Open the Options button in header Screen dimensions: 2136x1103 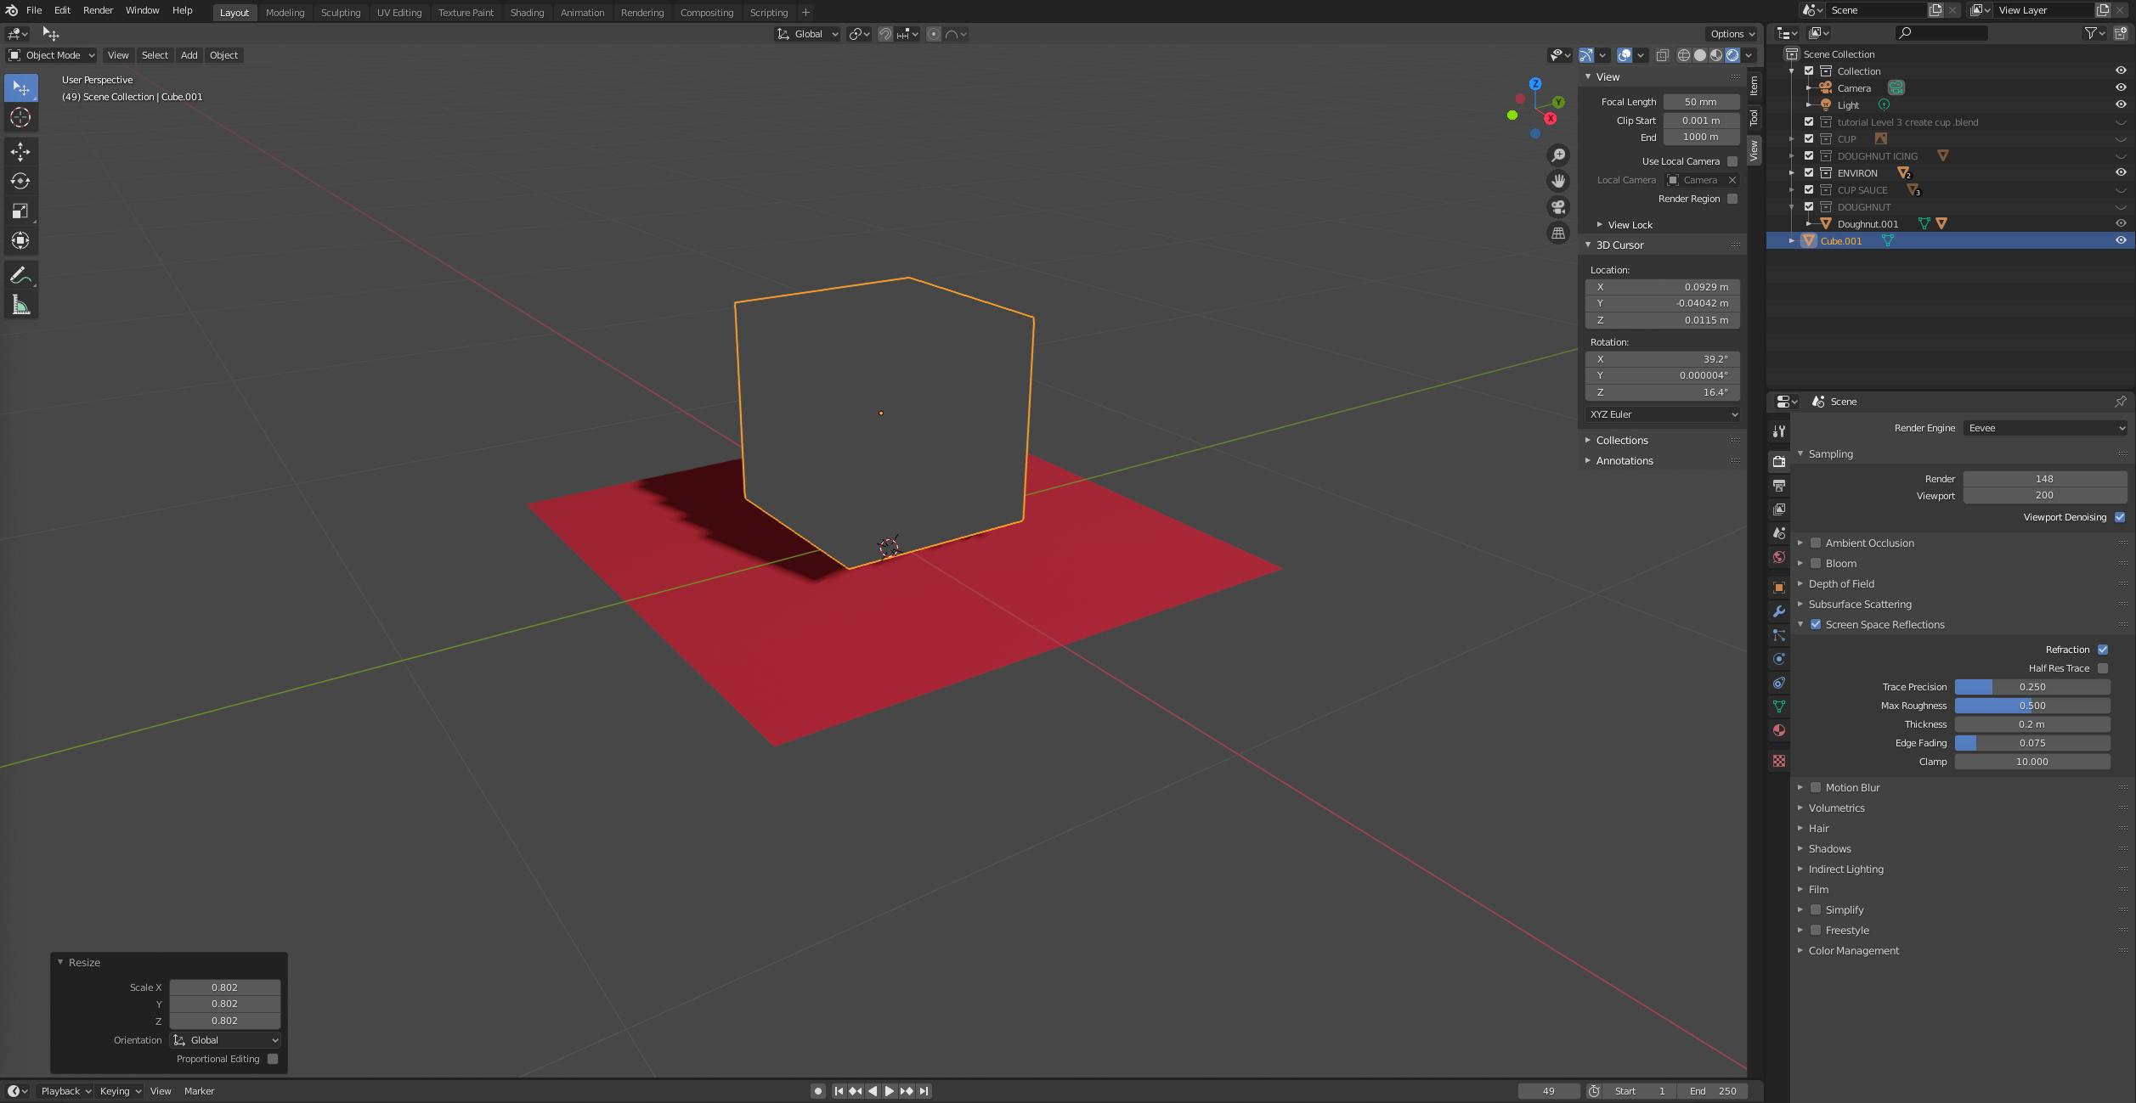(1732, 34)
